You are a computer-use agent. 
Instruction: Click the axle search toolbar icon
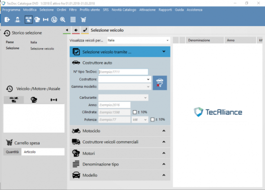pyautogui.click(x=45, y=20)
